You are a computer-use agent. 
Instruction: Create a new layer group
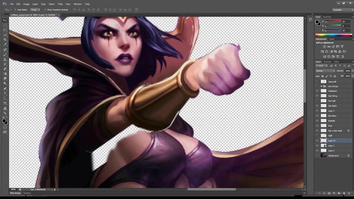[339, 193]
